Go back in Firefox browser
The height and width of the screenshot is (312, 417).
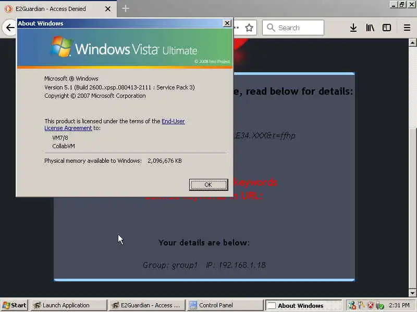pos(10,28)
